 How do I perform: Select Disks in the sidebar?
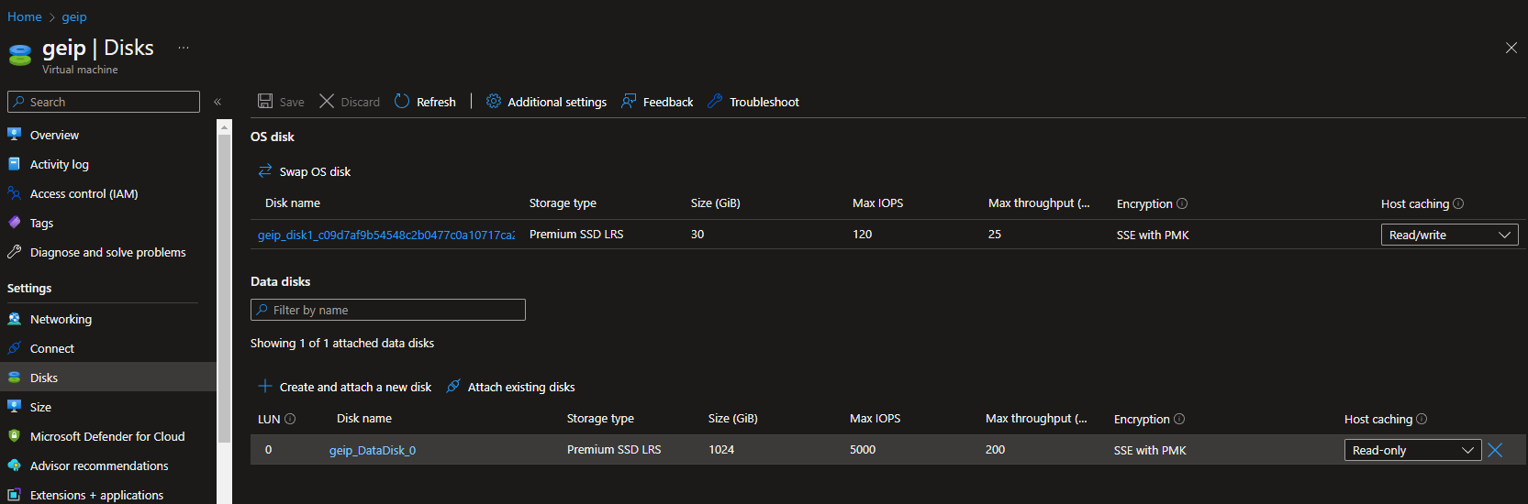tap(108, 378)
